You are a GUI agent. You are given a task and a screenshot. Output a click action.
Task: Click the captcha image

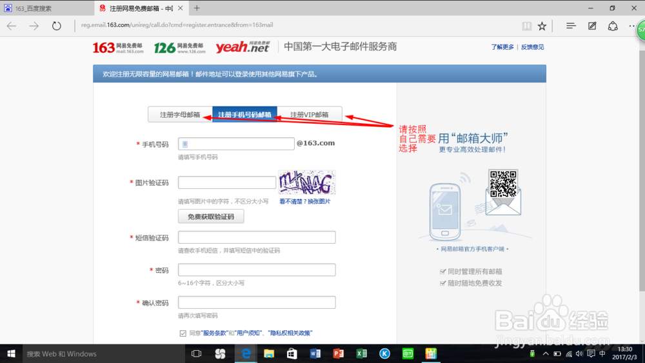point(307,182)
